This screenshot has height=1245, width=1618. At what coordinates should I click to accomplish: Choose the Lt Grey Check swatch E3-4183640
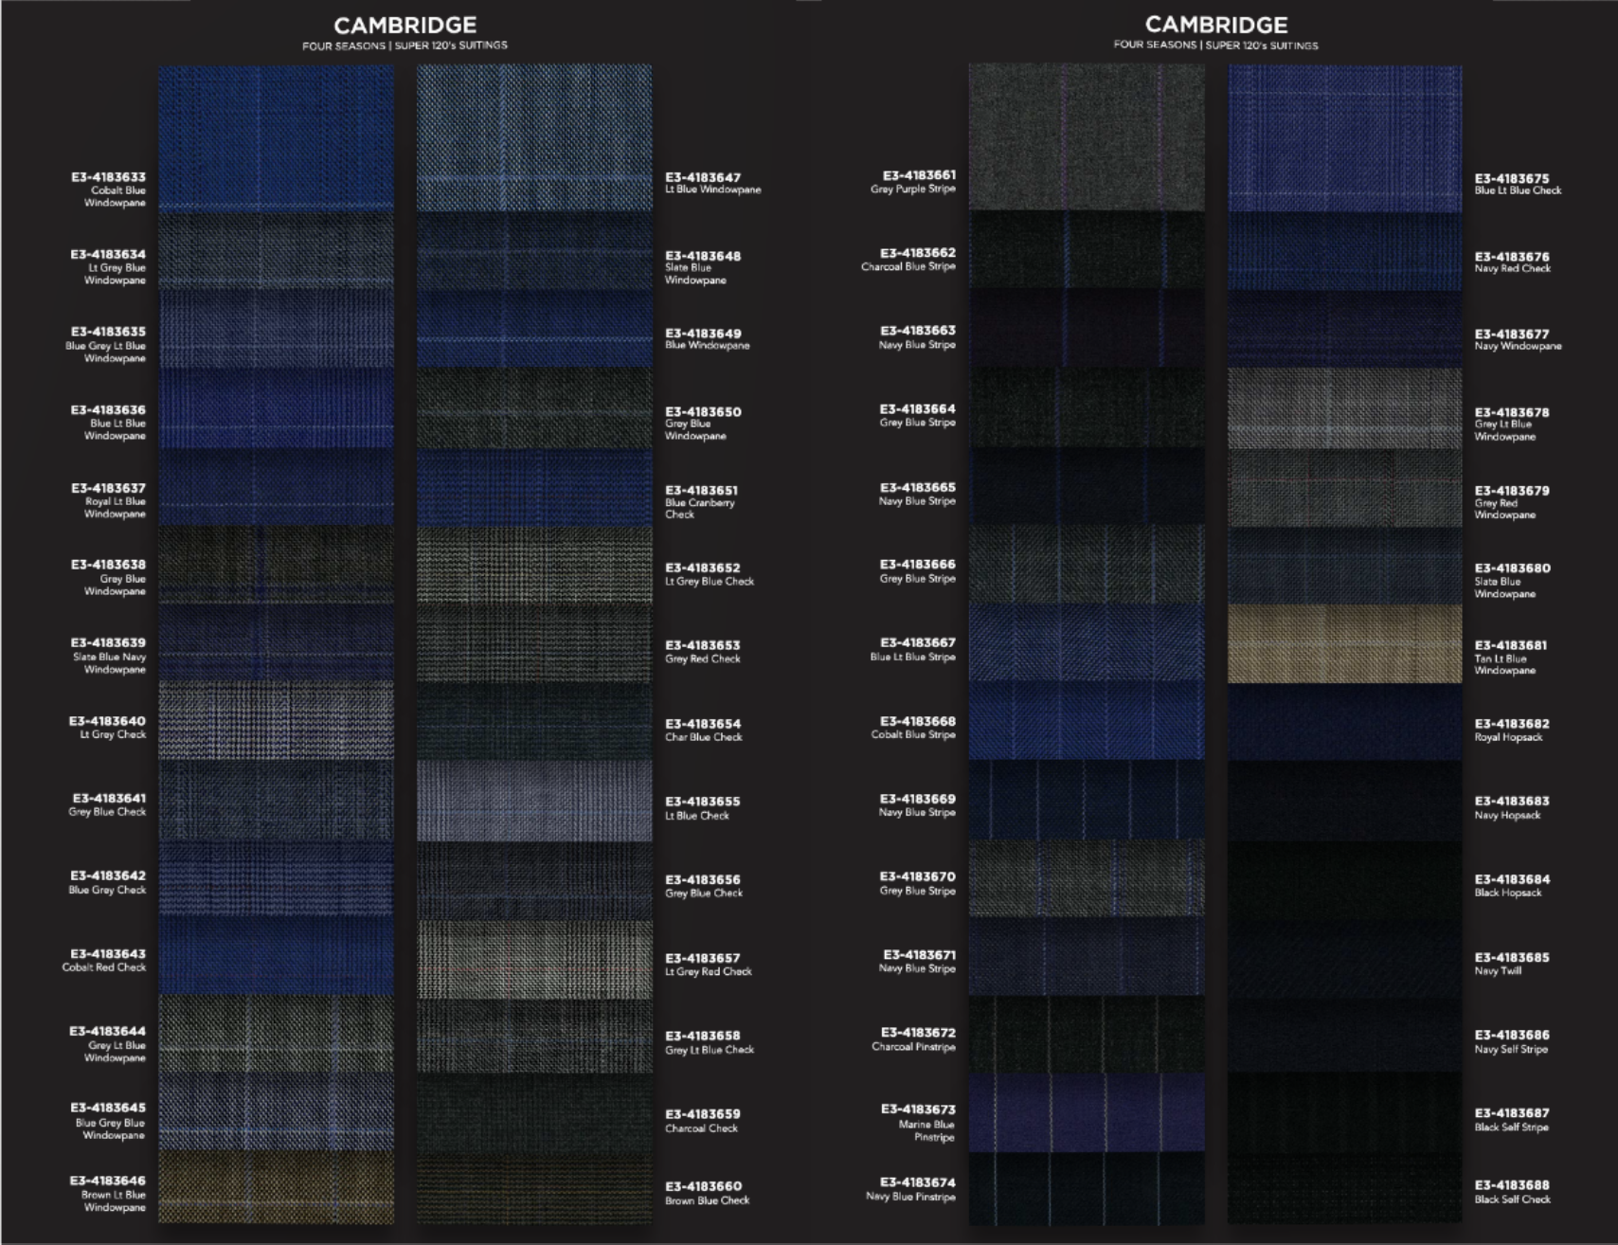coord(276,720)
